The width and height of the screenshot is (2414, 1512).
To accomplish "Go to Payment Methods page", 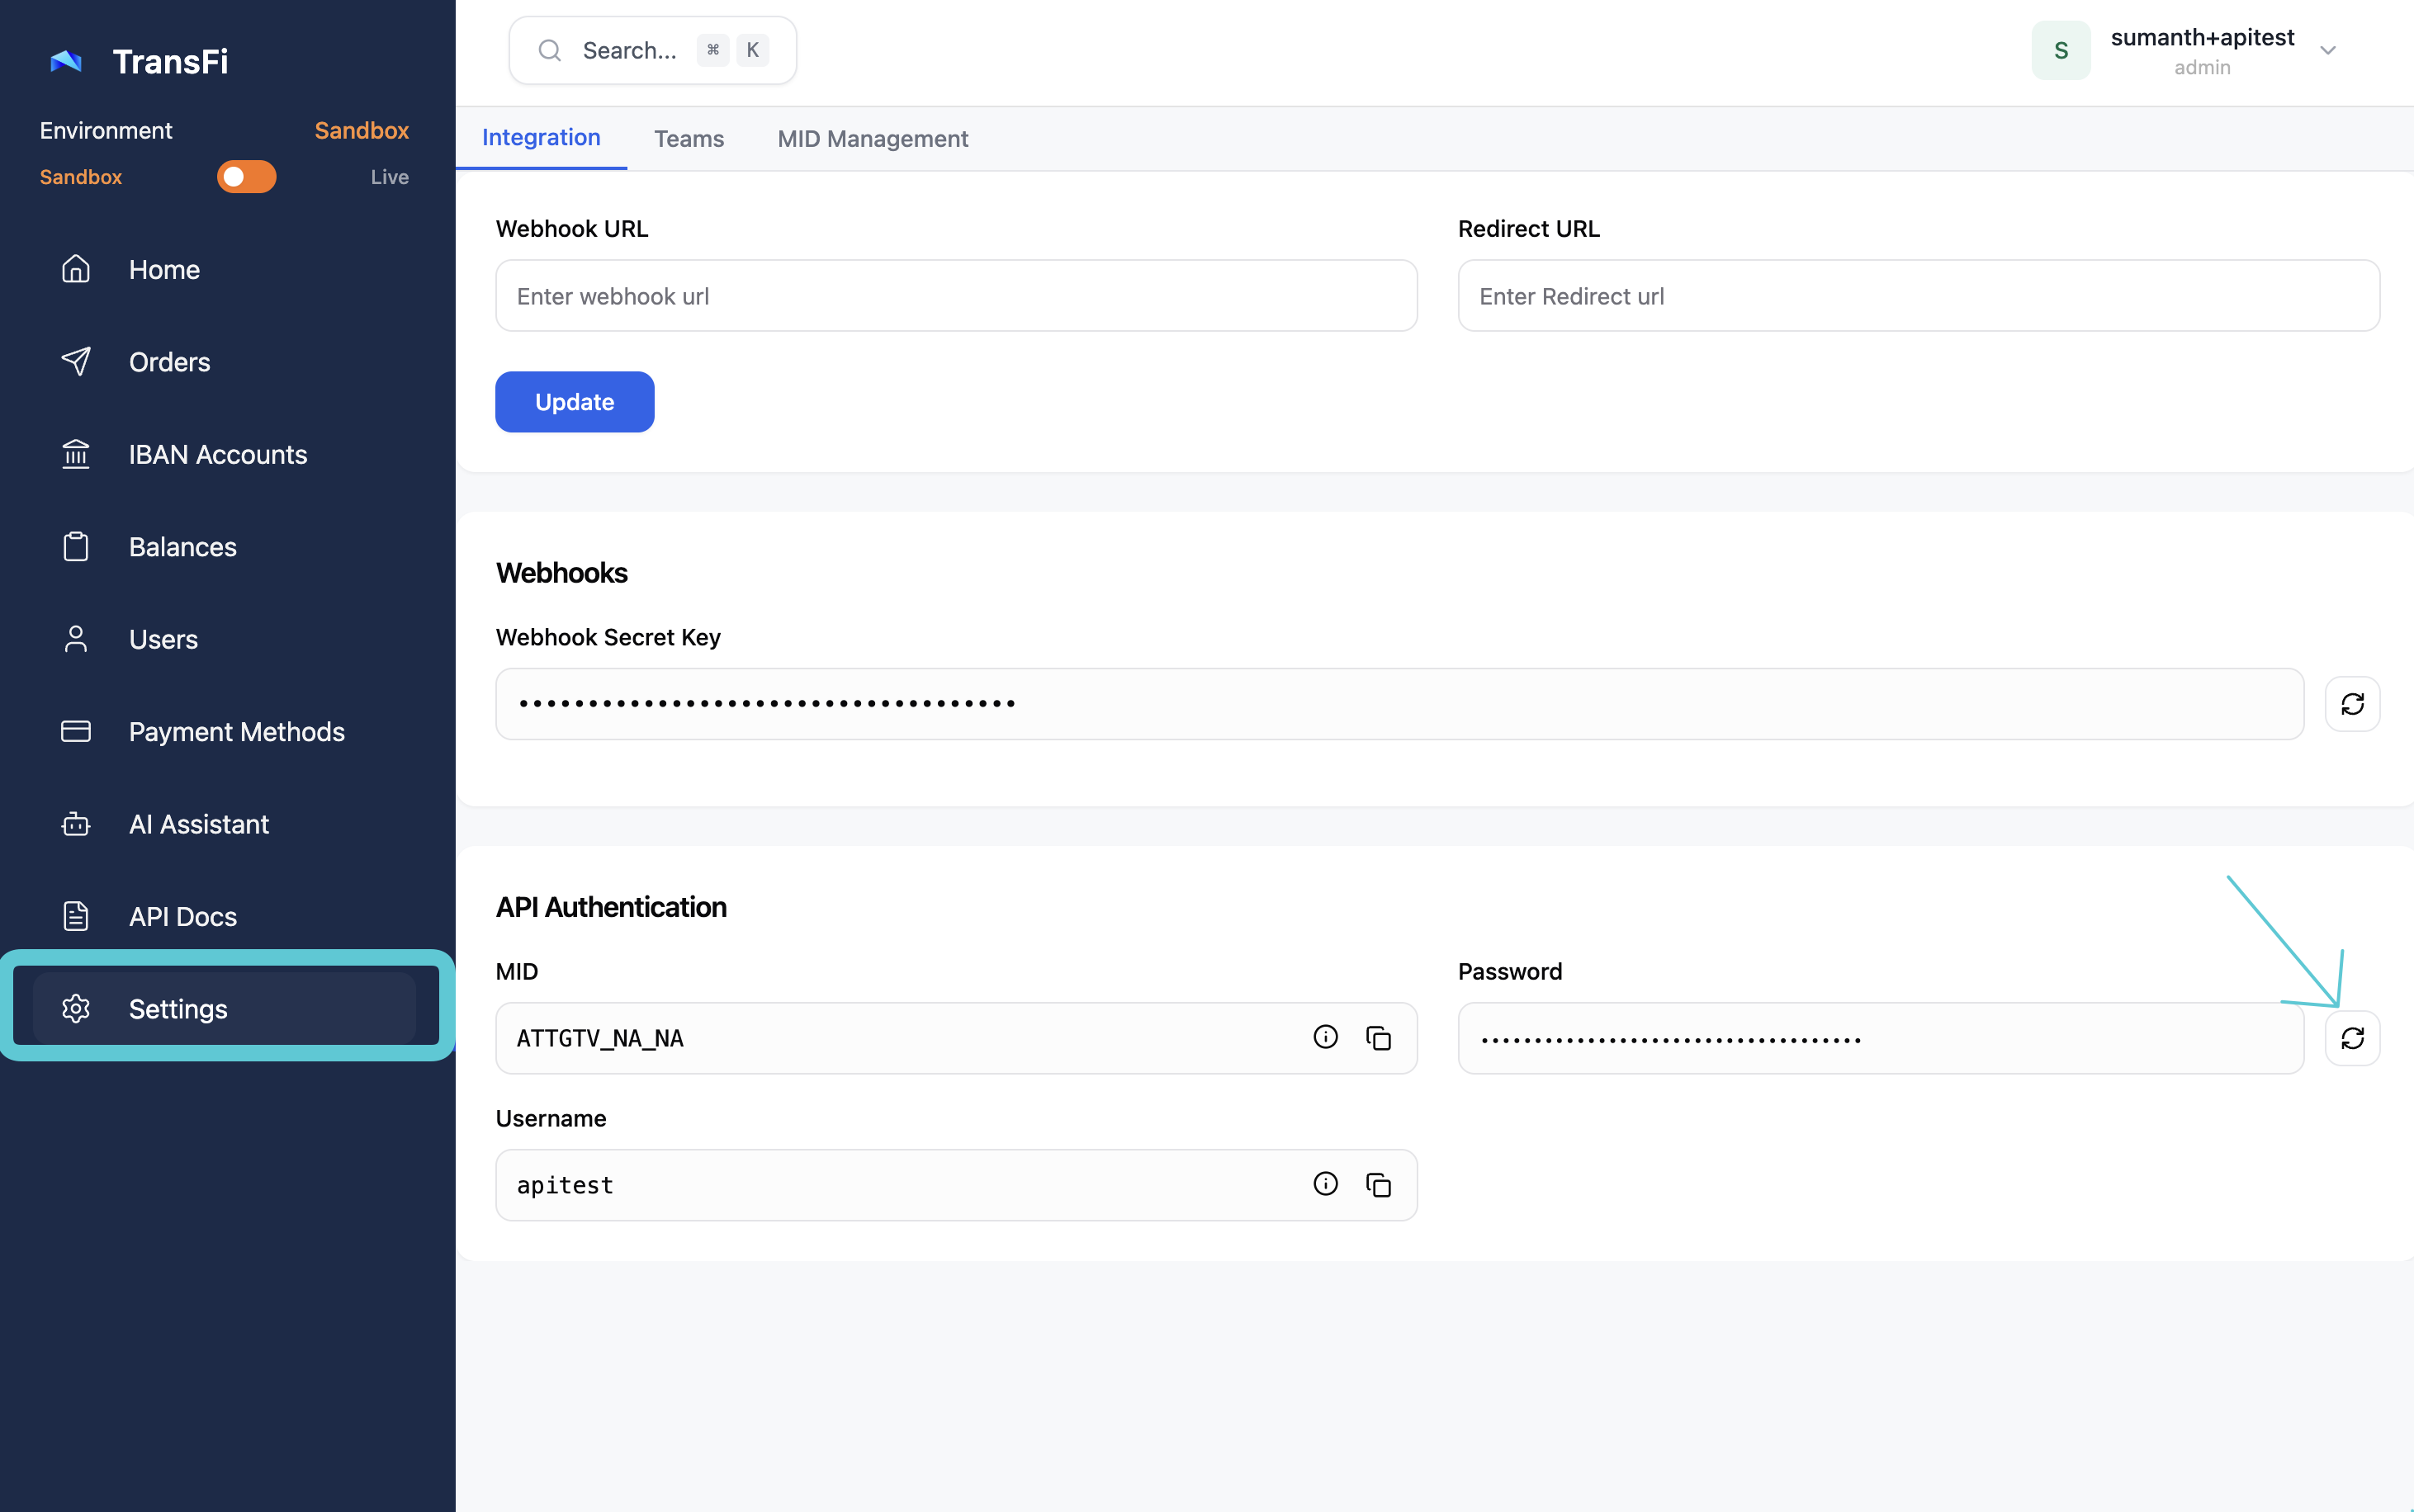I will pyautogui.click(x=236, y=732).
